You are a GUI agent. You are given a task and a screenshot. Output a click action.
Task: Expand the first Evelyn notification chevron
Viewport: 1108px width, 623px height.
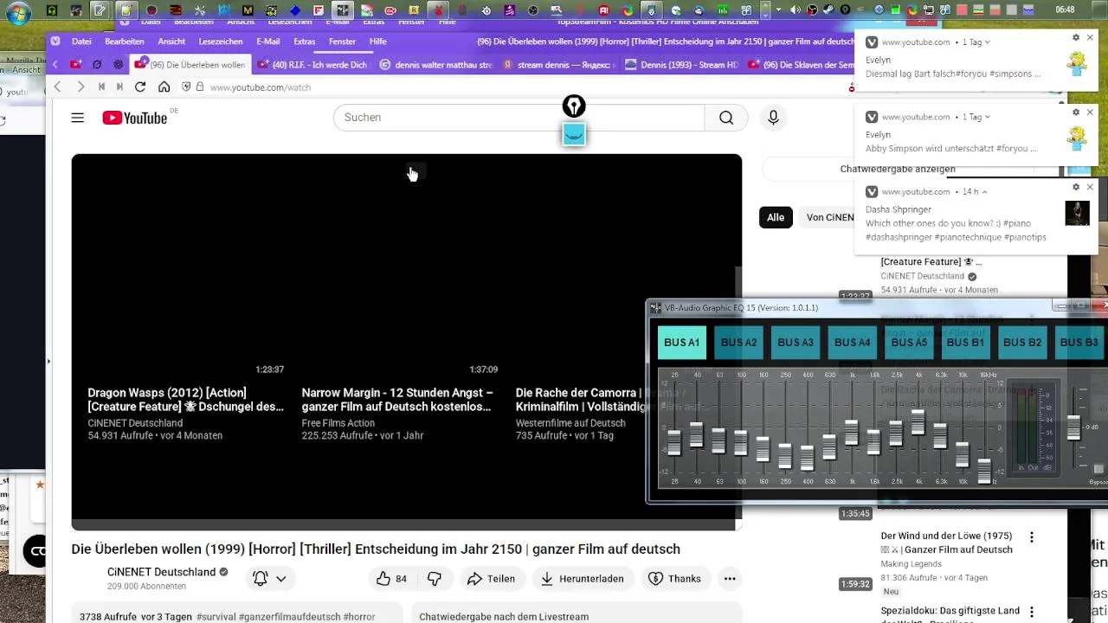(987, 42)
